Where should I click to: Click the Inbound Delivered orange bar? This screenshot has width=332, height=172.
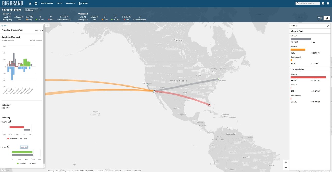(298, 50)
